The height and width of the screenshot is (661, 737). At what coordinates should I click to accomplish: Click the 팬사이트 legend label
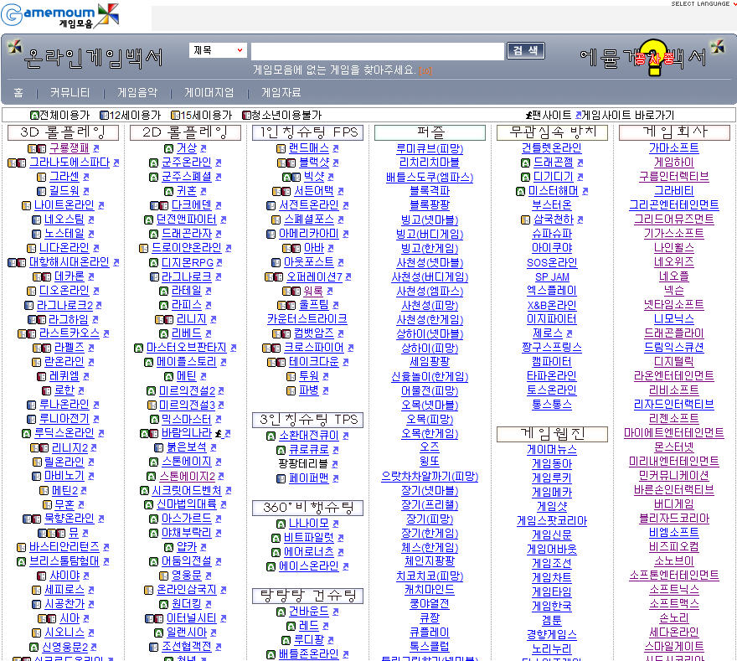pos(552,115)
